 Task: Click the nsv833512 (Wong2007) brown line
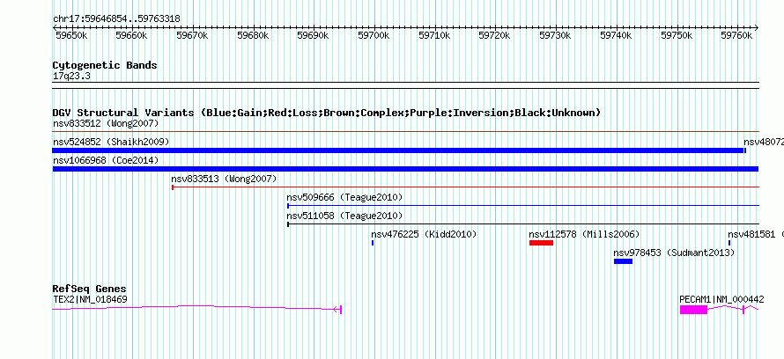click(x=405, y=132)
